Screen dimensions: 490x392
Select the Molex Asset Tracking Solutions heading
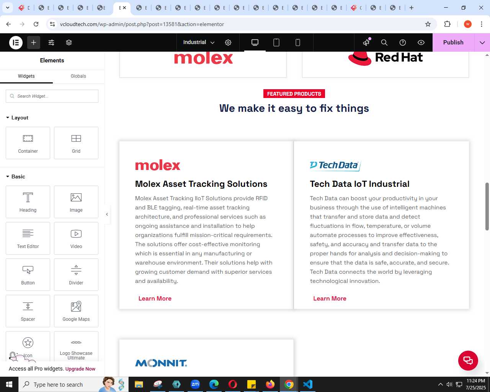tap(201, 184)
